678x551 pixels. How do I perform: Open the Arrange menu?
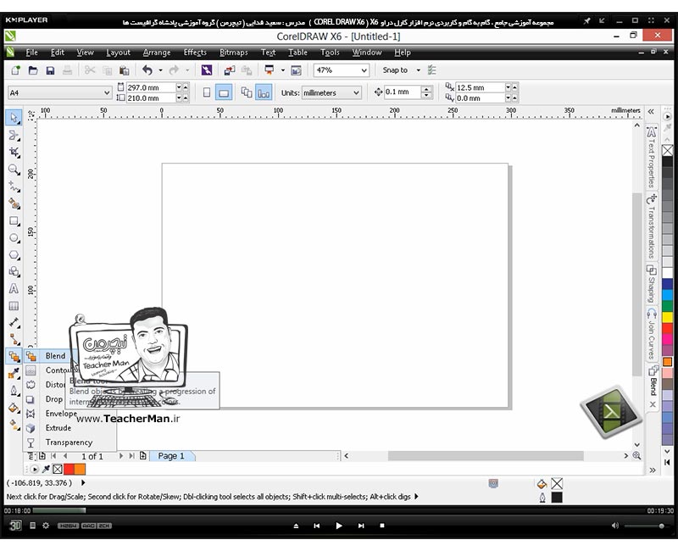157,53
